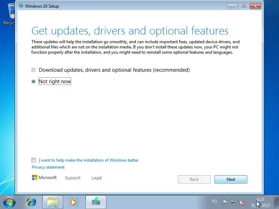This screenshot has height=209, width=279.
Task: Click the Microsoft logo
Action: point(44,178)
